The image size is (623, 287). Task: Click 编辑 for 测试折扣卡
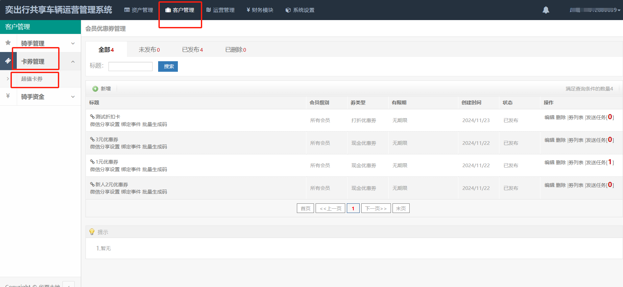coord(549,117)
